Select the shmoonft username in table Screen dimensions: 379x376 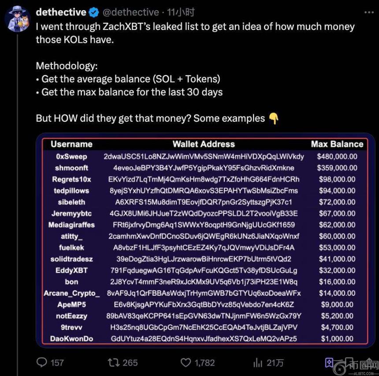tap(71, 168)
